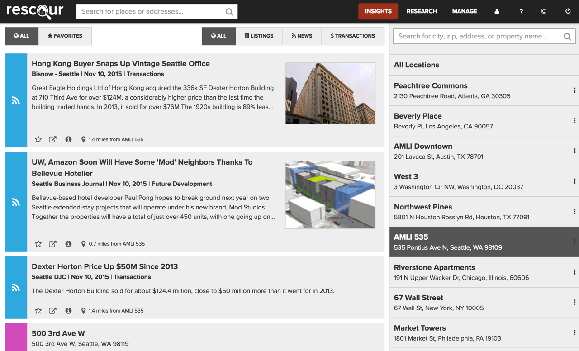Screen dimensions: 579x351
Task: Open the help question mark icon
Action: 521,11
